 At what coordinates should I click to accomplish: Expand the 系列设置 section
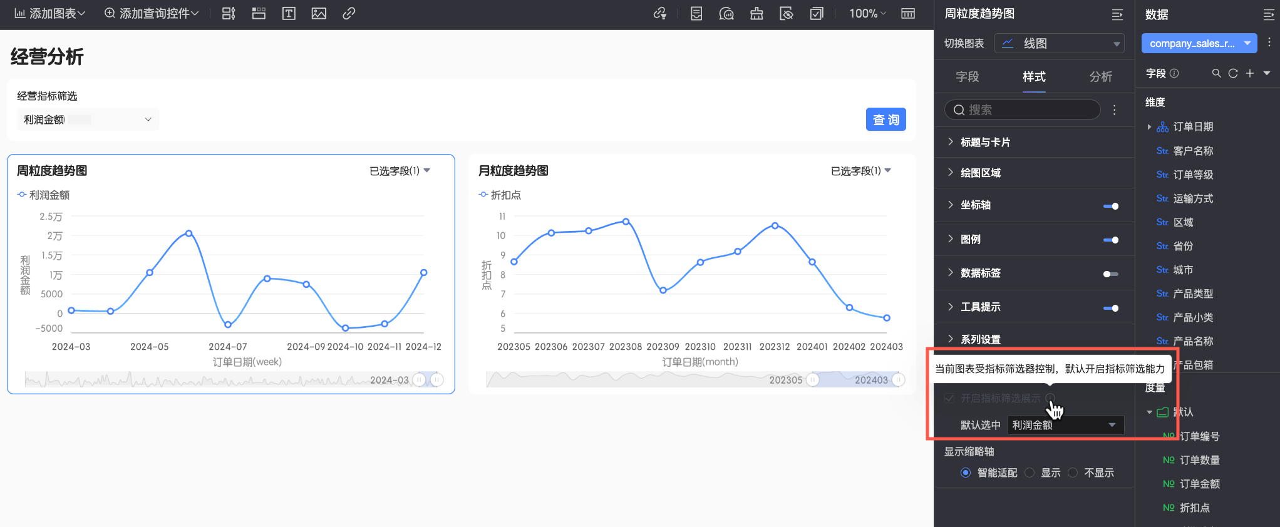pos(981,340)
